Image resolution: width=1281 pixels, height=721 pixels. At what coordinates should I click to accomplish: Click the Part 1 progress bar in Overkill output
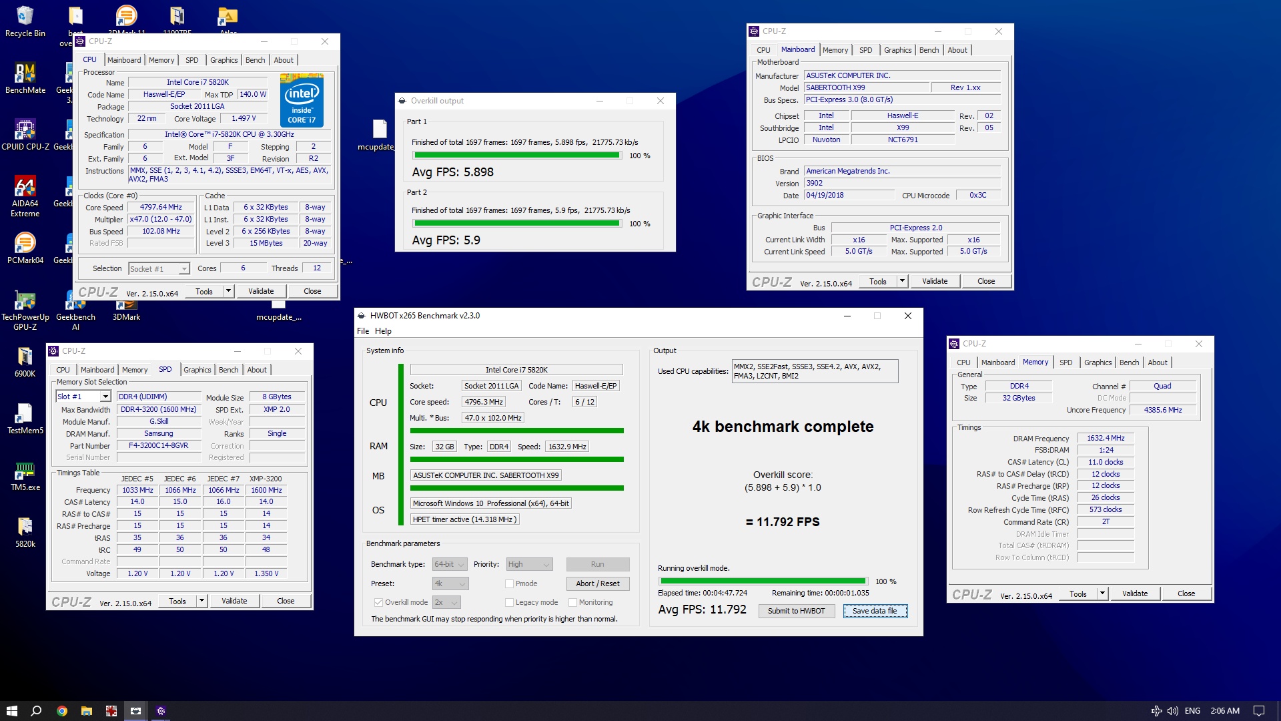click(517, 155)
